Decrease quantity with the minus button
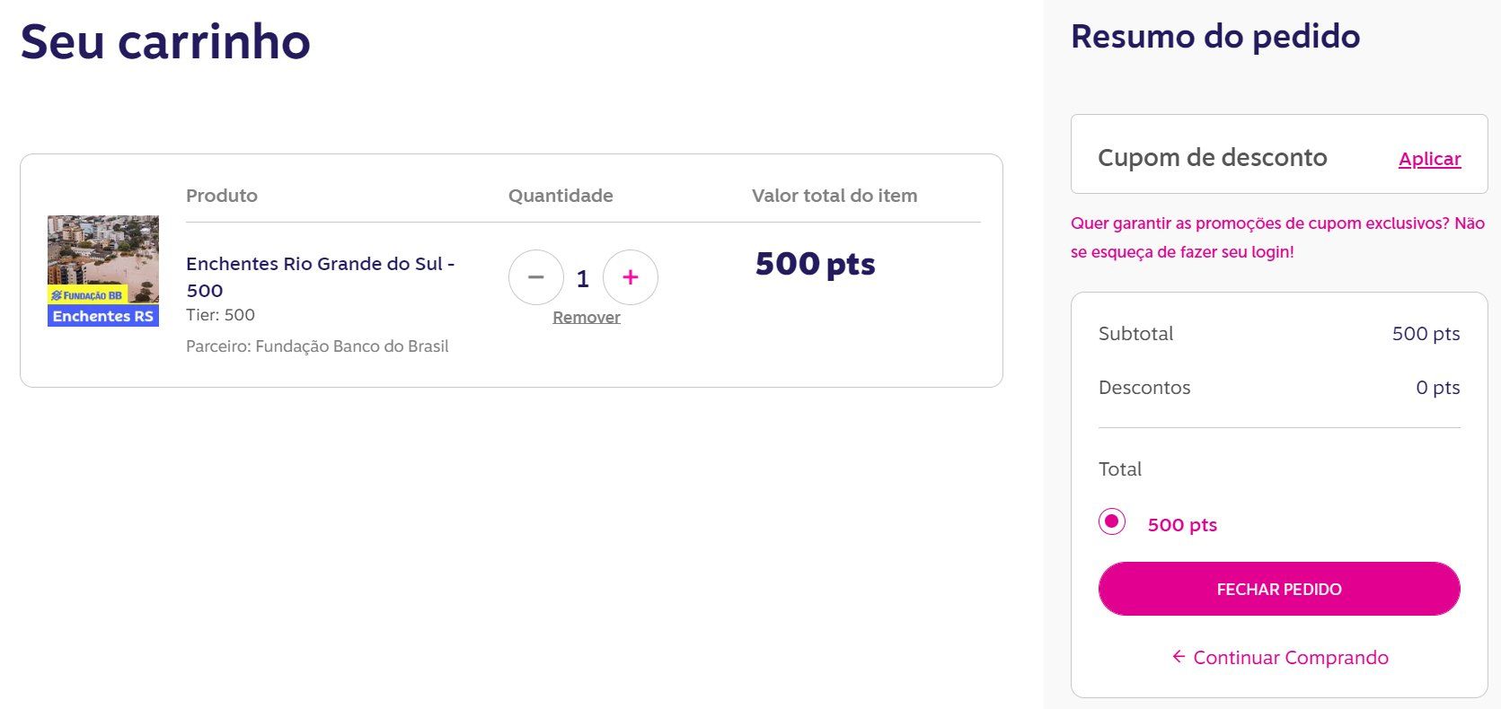1501x709 pixels. [x=536, y=277]
